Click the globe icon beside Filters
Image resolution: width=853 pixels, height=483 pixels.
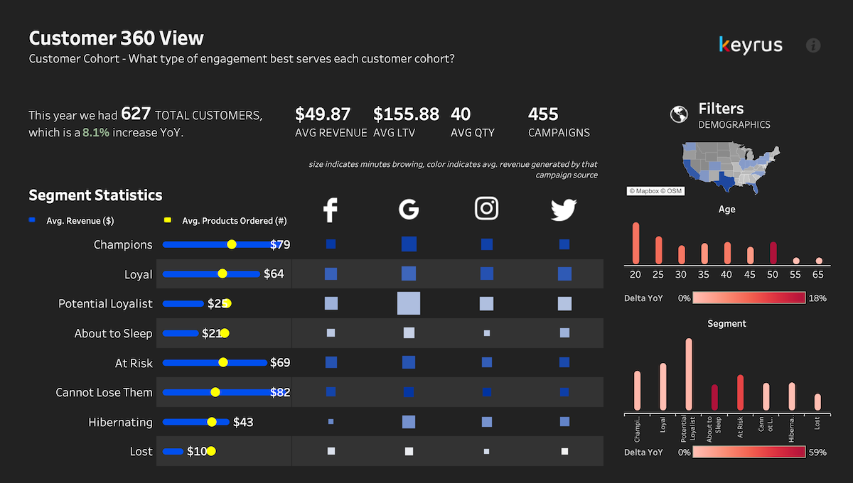pos(679,114)
